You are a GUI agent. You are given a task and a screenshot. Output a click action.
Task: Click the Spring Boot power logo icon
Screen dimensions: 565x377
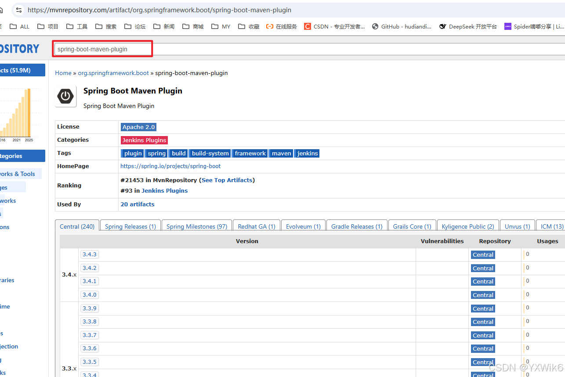point(66,97)
